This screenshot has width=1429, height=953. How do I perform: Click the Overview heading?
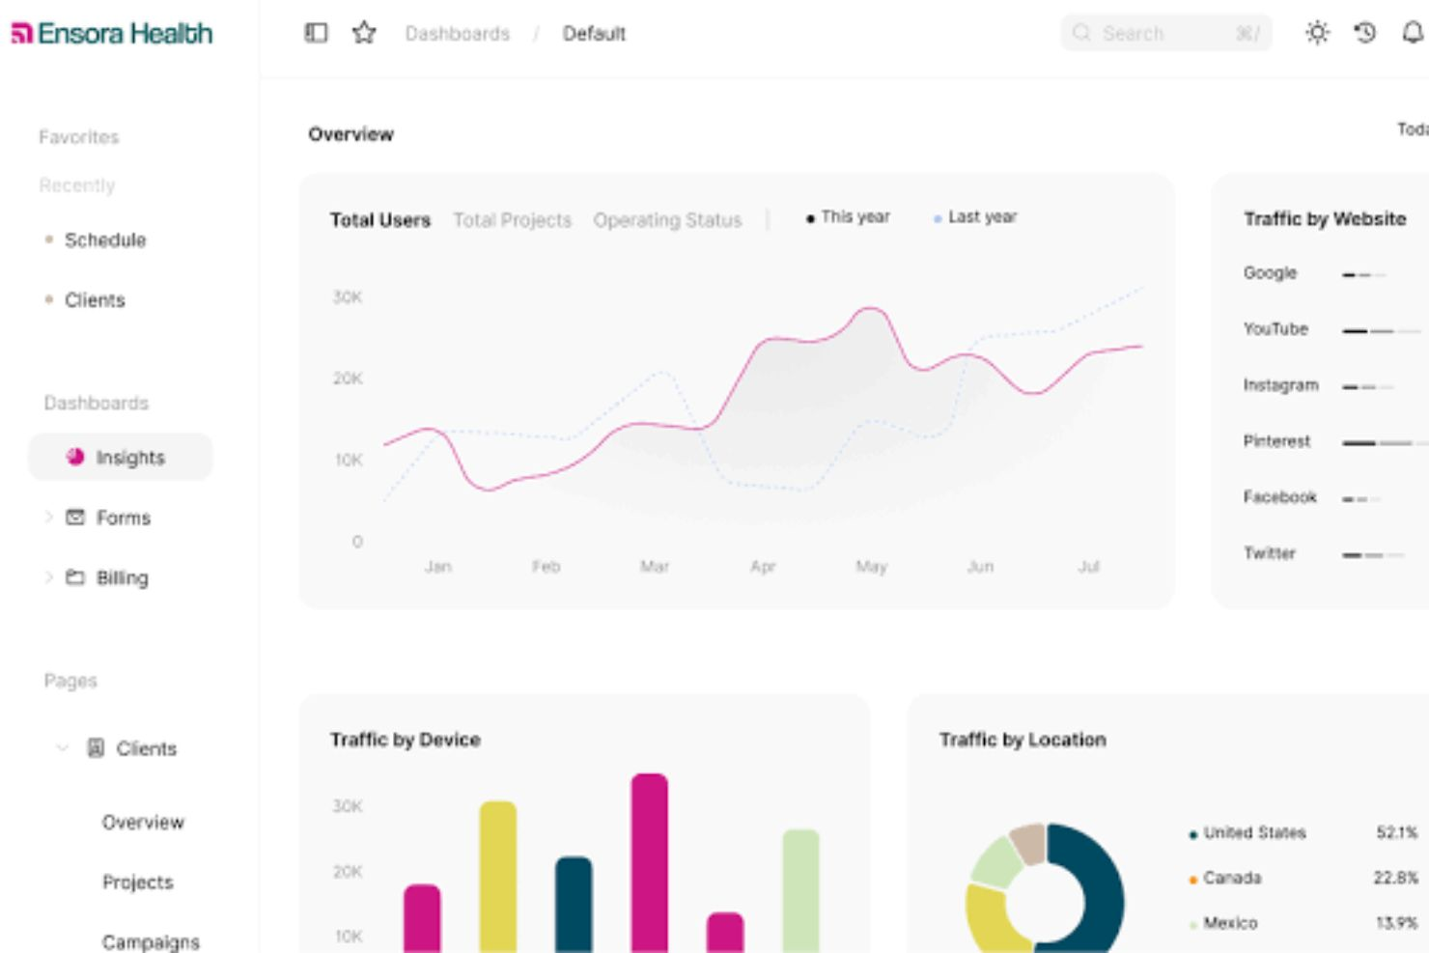tap(351, 134)
